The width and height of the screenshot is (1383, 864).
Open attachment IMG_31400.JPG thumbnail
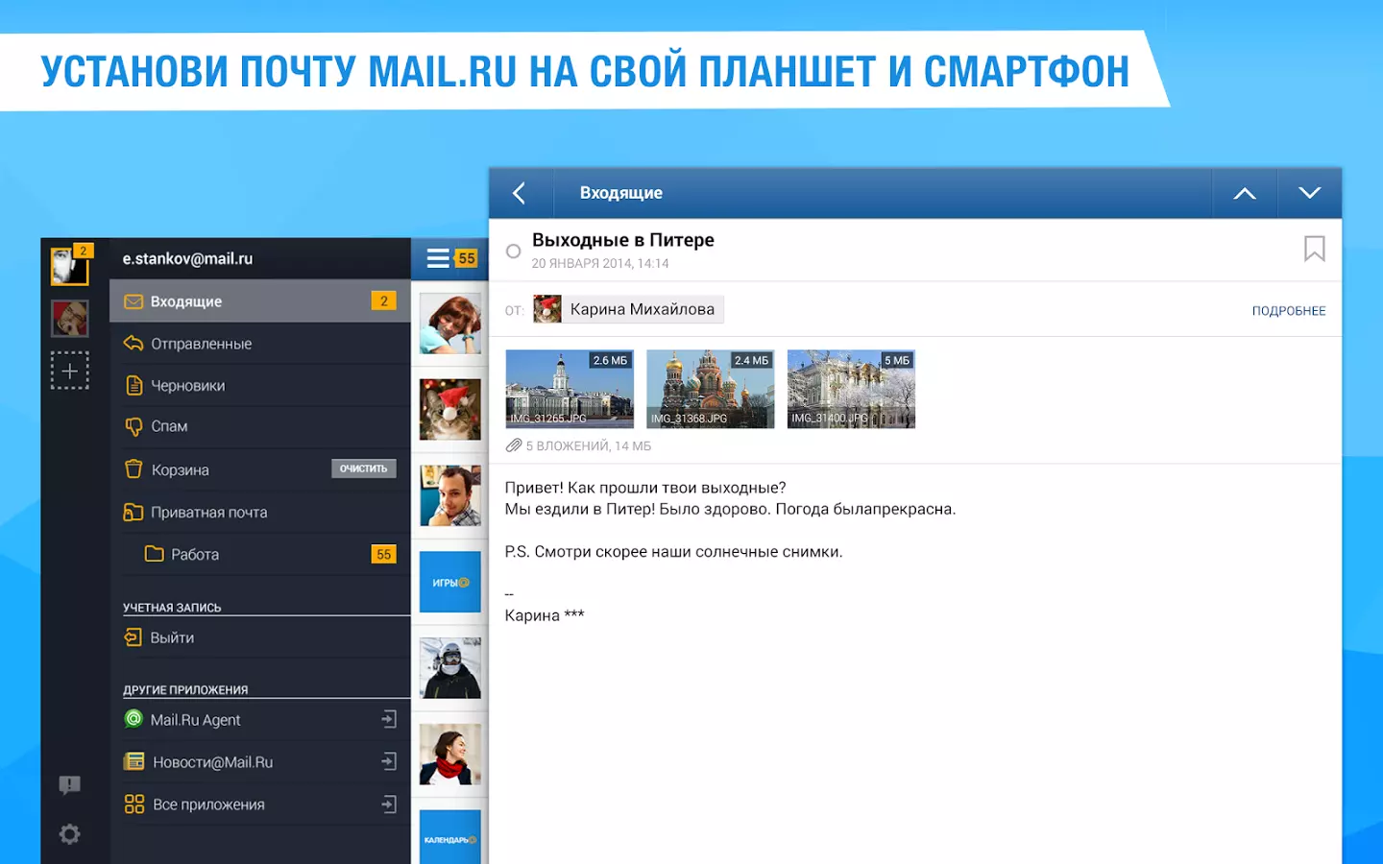[851, 389]
